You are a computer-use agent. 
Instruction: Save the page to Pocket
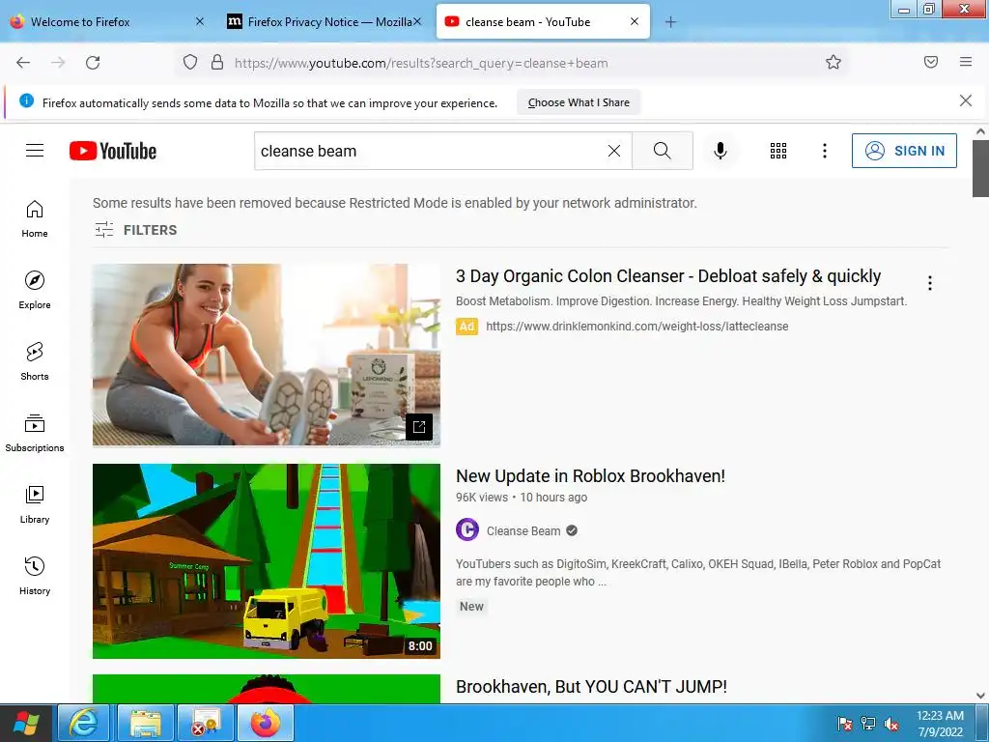click(931, 62)
